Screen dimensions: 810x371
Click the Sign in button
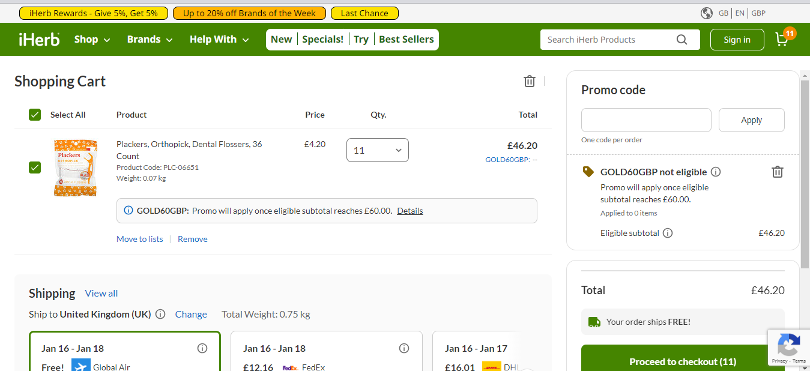click(737, 40)
